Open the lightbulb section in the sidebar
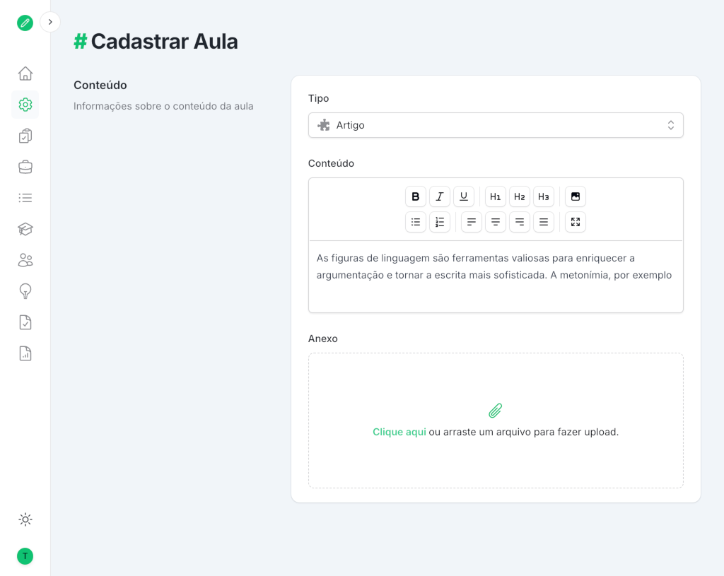 pyautogui.click(x=25, y=290)
